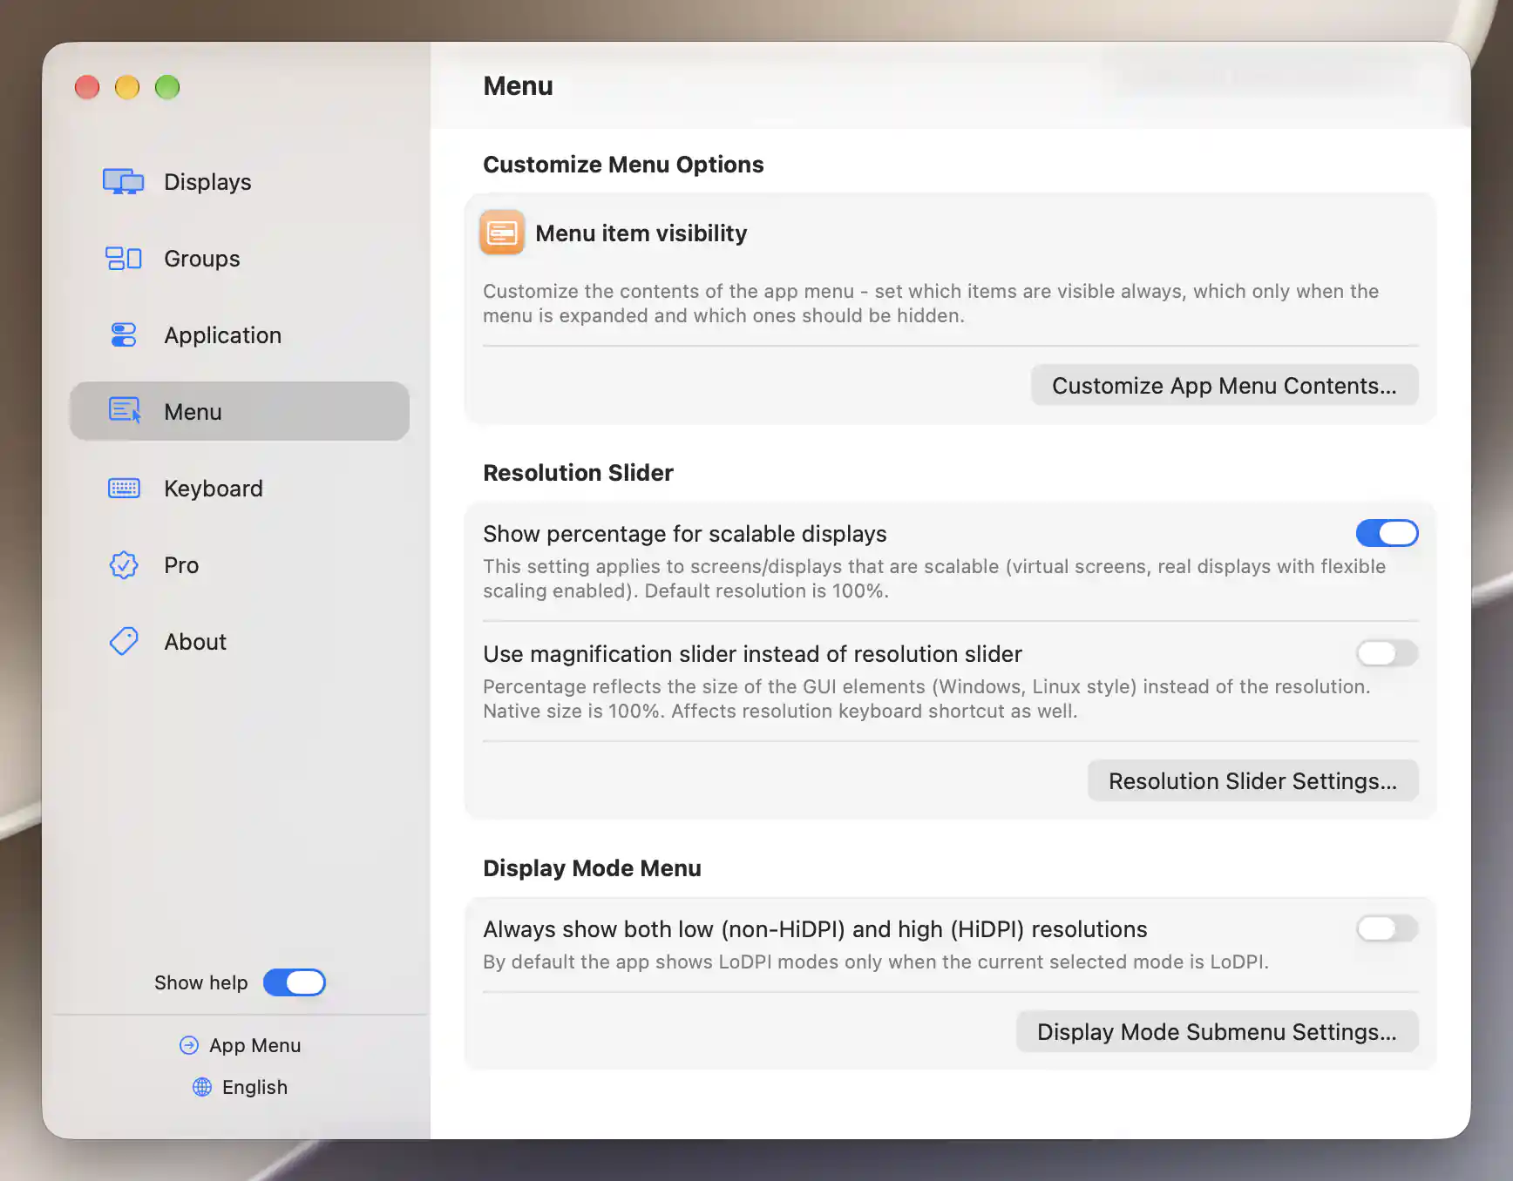Open the Pro section
1513x1181 pixels.
(240, 564)
